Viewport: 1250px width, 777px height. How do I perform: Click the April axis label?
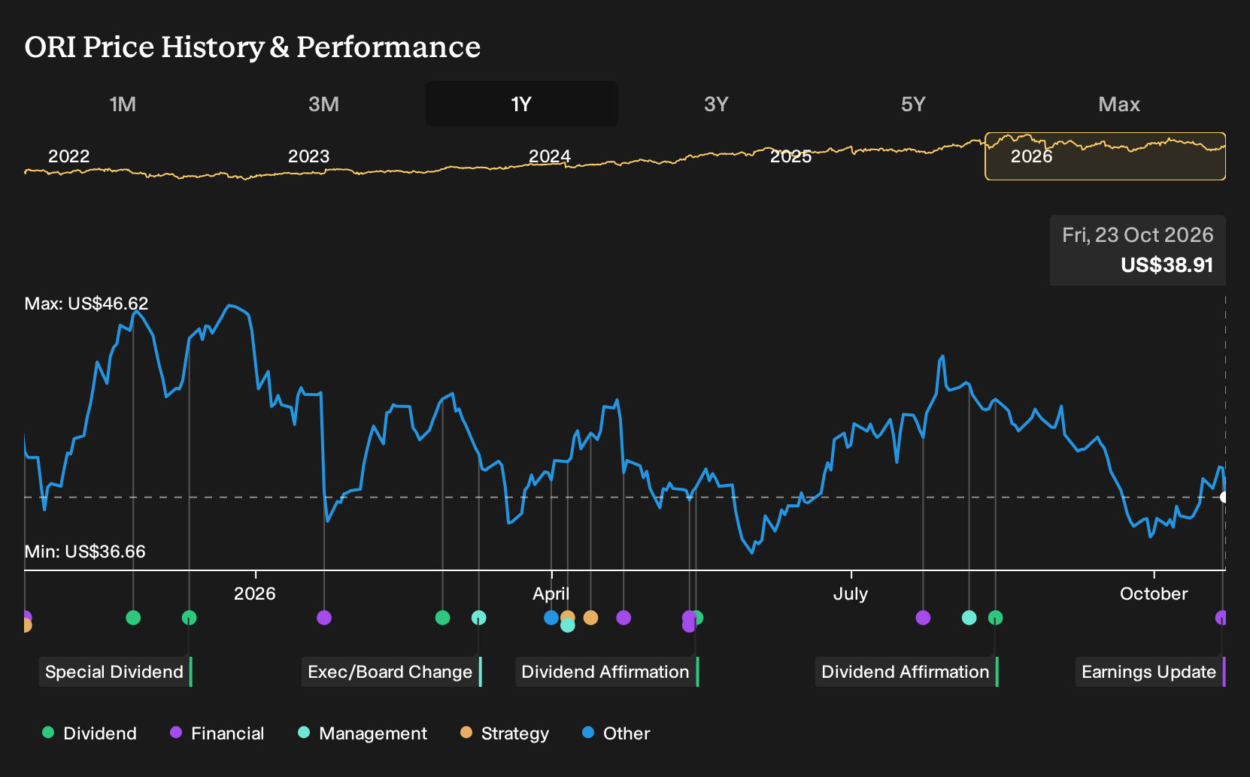(551, 594)
